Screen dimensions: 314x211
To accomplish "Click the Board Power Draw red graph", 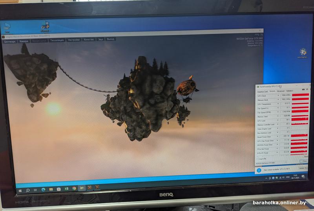I will 299,136.
